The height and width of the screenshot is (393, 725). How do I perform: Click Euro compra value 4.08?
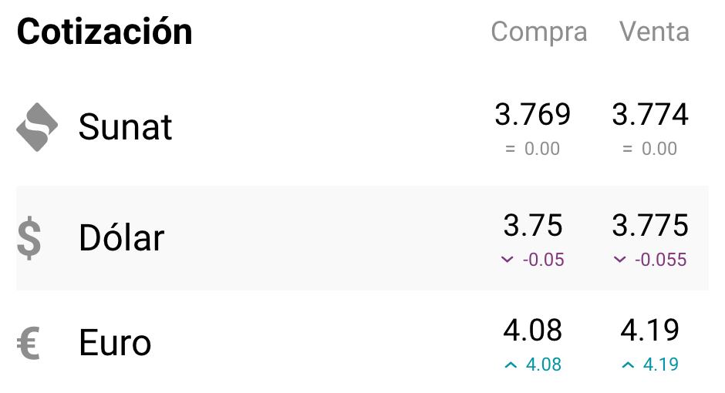532,331
